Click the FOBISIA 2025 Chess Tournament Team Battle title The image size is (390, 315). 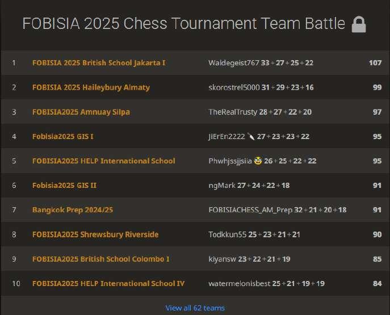tap(183, 24)
